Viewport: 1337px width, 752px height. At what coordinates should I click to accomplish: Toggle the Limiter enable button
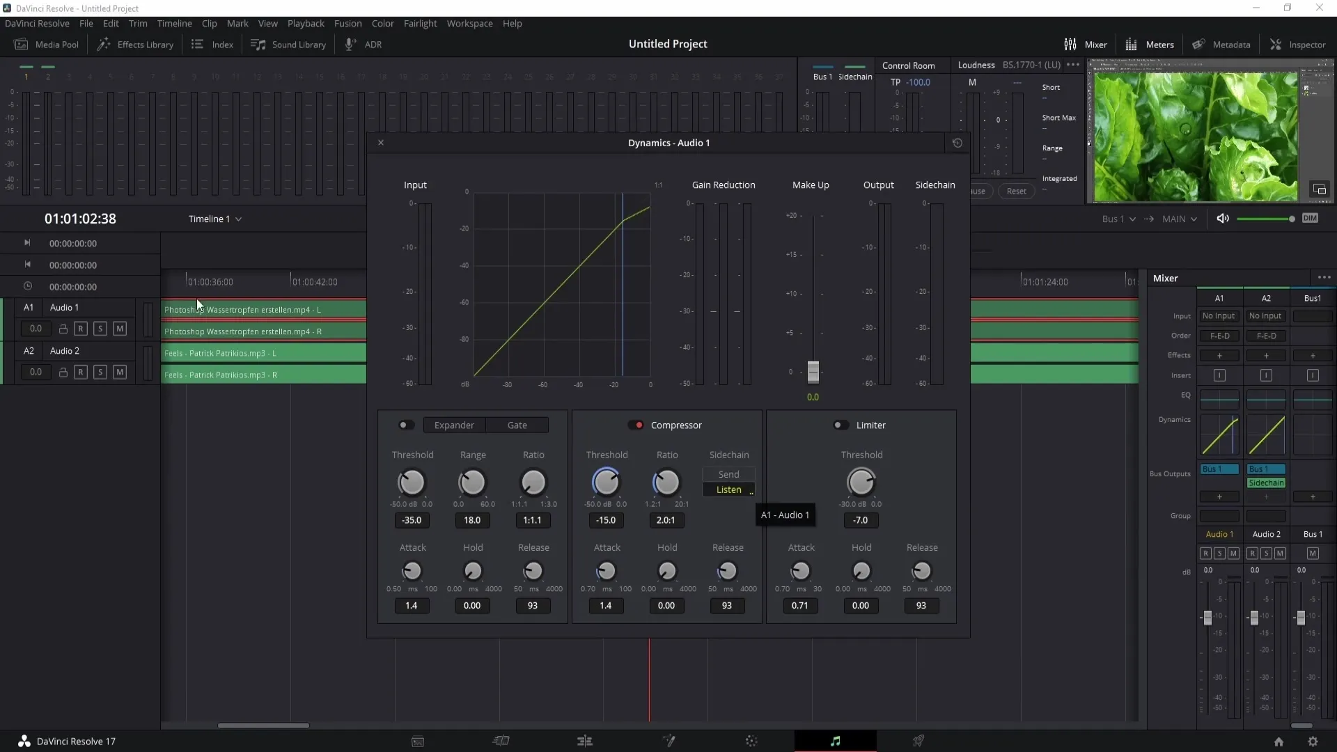839,424
